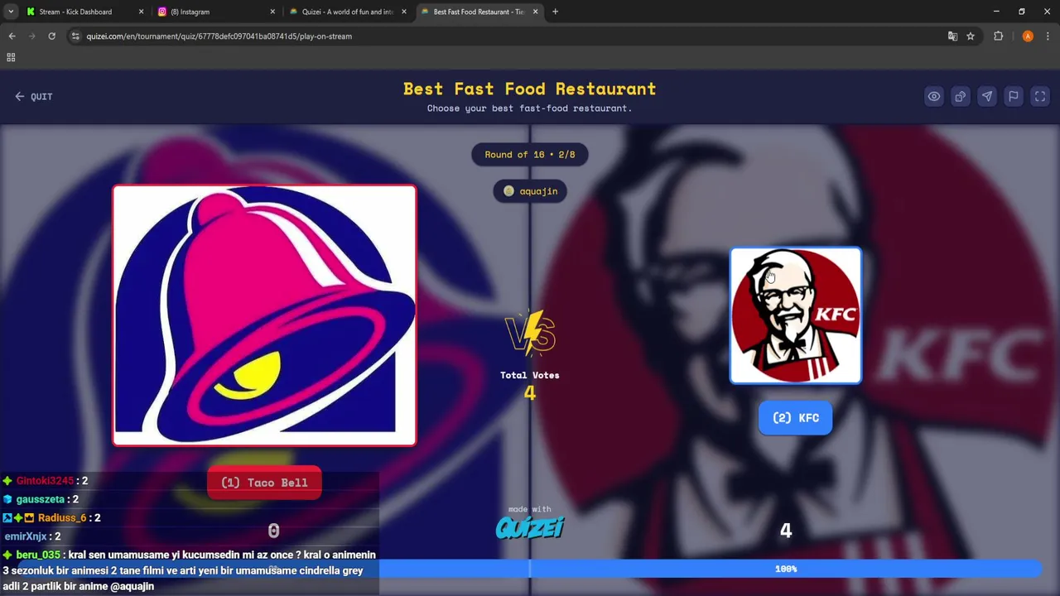The image size is (1060, 596).
Task: Click the Total Votes count 4
Action: coord(530,394)
